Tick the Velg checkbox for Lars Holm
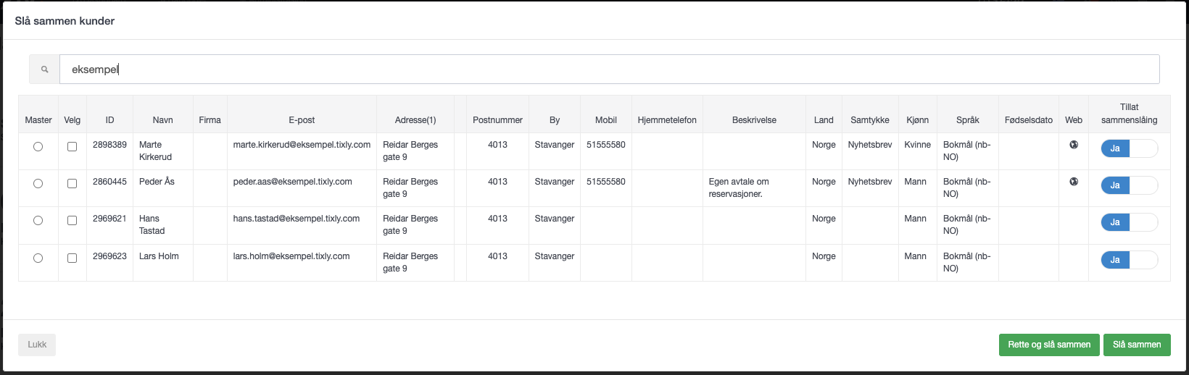The width and height of the screenshot is (1189, 375). pos(72,258)
